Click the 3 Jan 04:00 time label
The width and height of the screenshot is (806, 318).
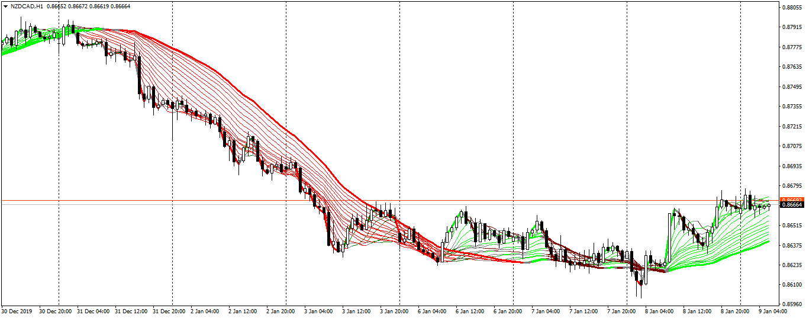point(319,310)
